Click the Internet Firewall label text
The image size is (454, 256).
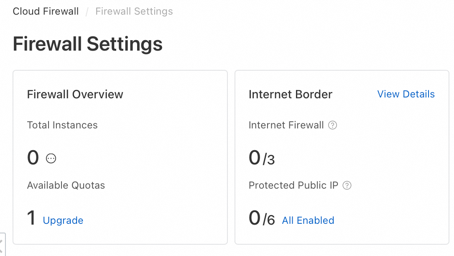pos(286,125)
